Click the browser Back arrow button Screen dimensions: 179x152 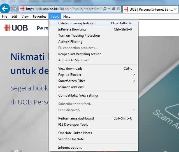point(5,9)
